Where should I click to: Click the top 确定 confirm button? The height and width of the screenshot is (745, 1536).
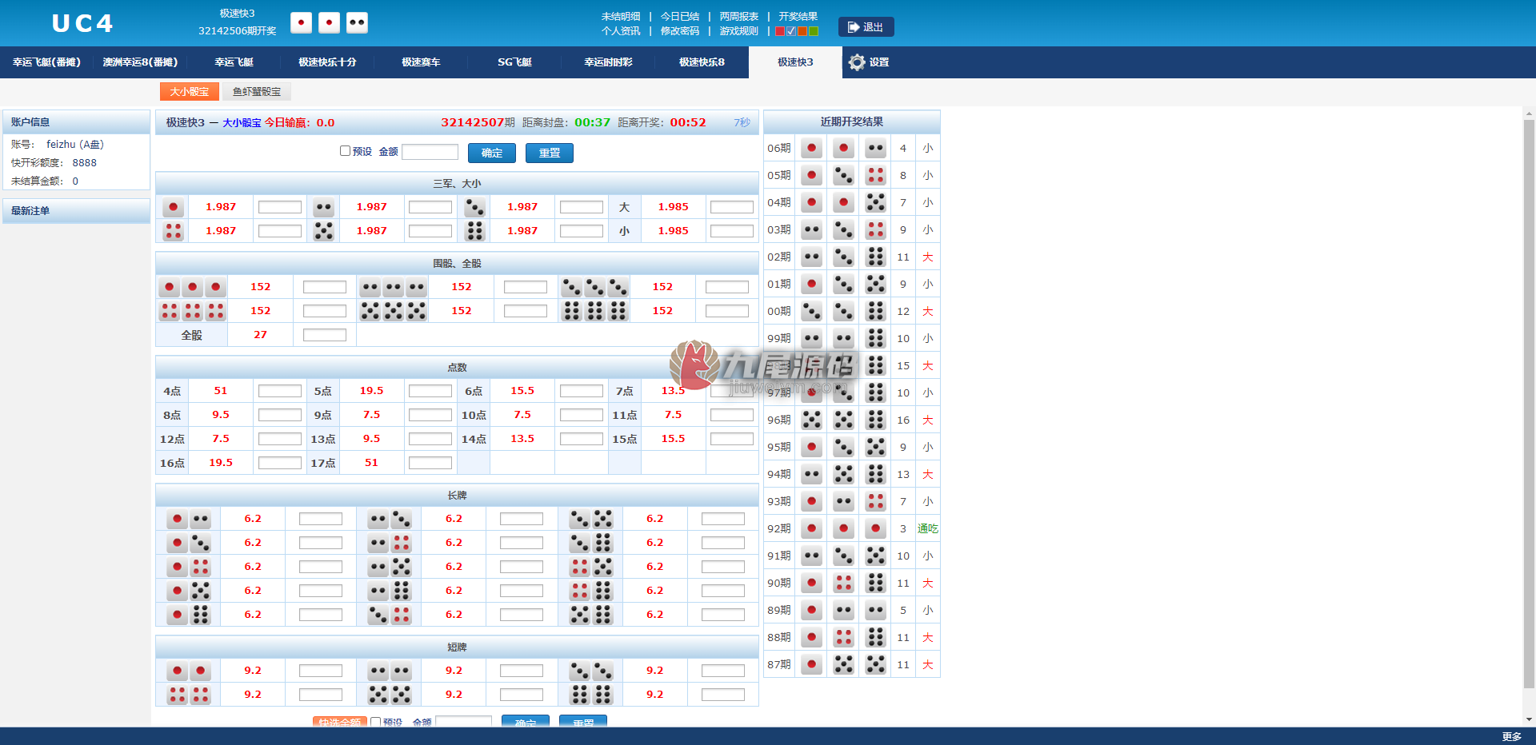pos(492,153)
